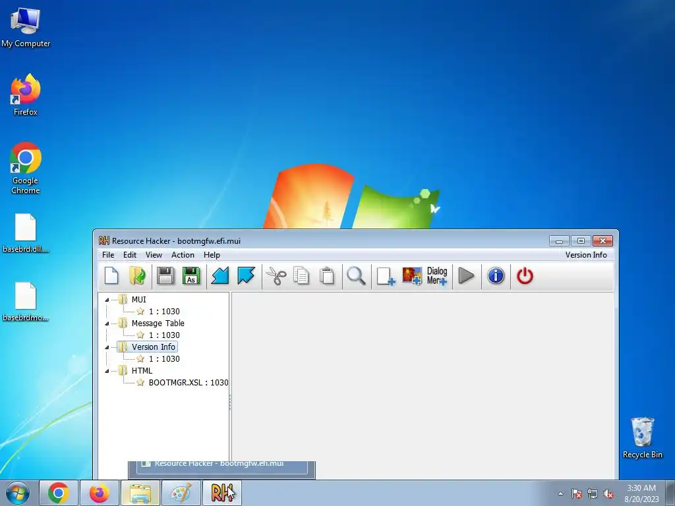This screenshot has height=506, width=675.
Task: Collapse the HTML tree node
Action: point(107,371)
